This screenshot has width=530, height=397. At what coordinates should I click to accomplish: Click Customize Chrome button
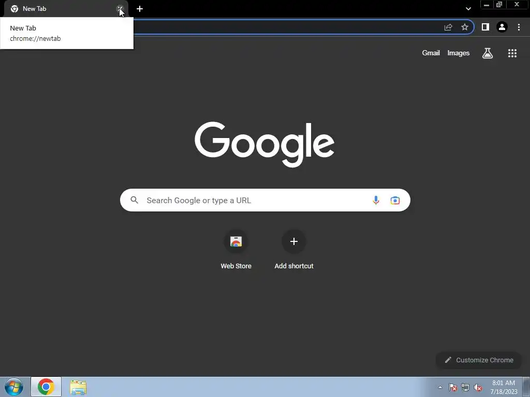click(479, 360)
